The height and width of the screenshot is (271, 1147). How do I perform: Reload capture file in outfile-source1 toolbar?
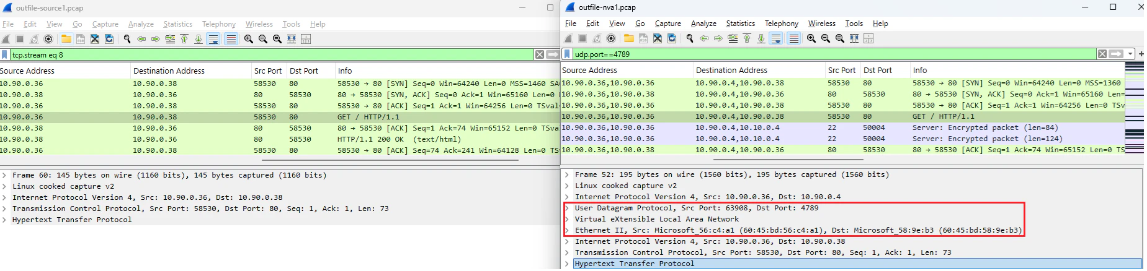point(109,39)
